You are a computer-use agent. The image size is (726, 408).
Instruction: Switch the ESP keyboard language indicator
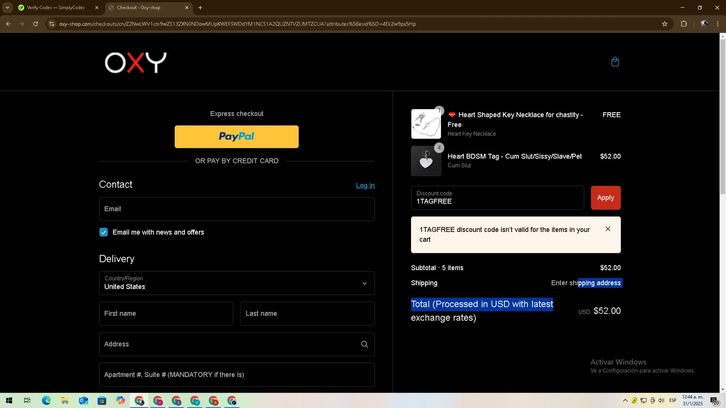point(673,401)
